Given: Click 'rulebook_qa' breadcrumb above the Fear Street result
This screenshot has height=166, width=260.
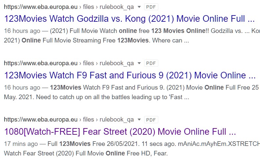Looking at the screenshot, I should 117,120.
